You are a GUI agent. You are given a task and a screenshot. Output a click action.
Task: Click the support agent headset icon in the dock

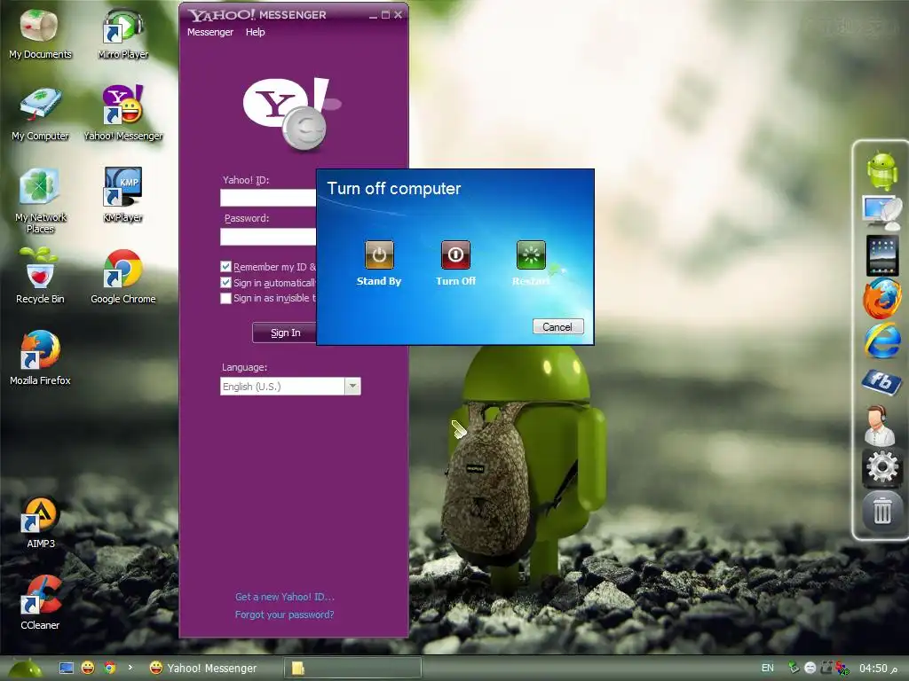click(880, 425)
